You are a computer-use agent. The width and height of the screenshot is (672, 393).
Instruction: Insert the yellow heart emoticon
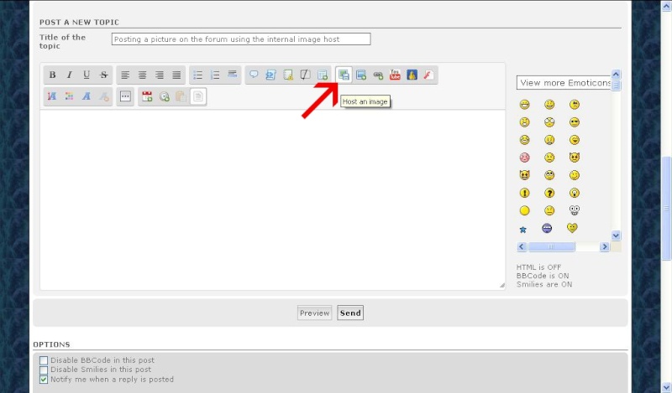pyautogui.click(x=572, y=228)
